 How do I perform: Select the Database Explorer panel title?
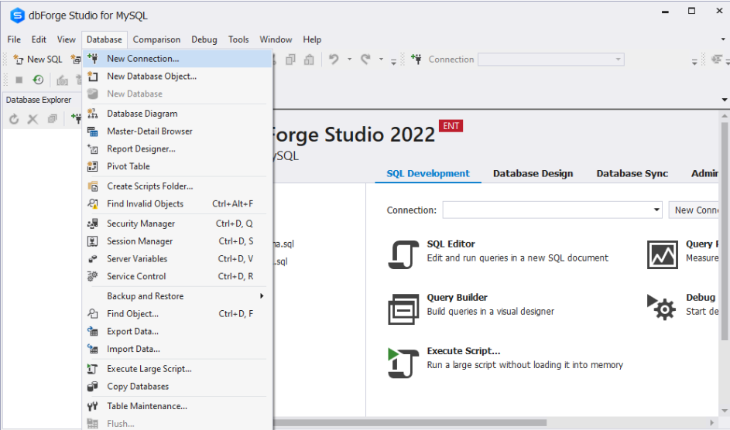pos(39,100)
